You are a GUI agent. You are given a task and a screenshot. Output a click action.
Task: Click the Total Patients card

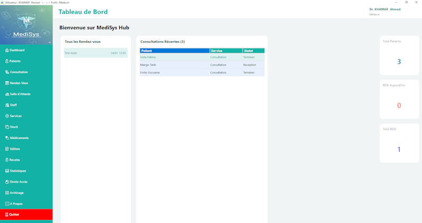(x=399, y=56)
